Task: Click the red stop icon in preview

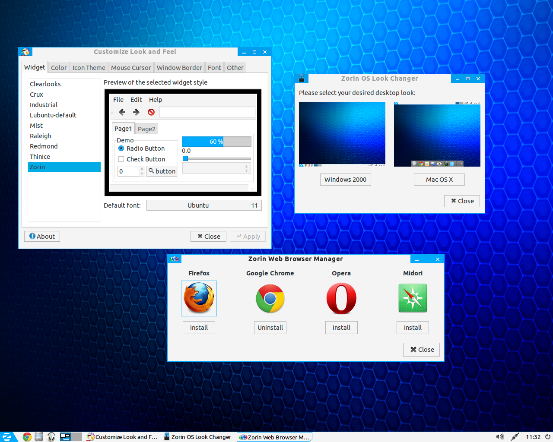Action: 151,112
